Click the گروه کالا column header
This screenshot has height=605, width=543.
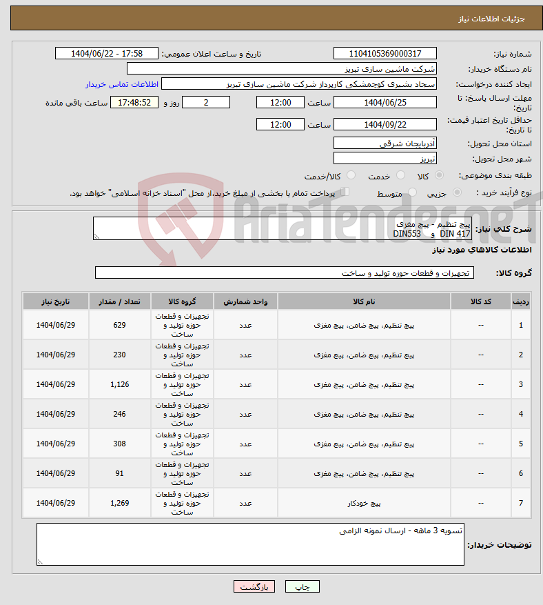182,301
